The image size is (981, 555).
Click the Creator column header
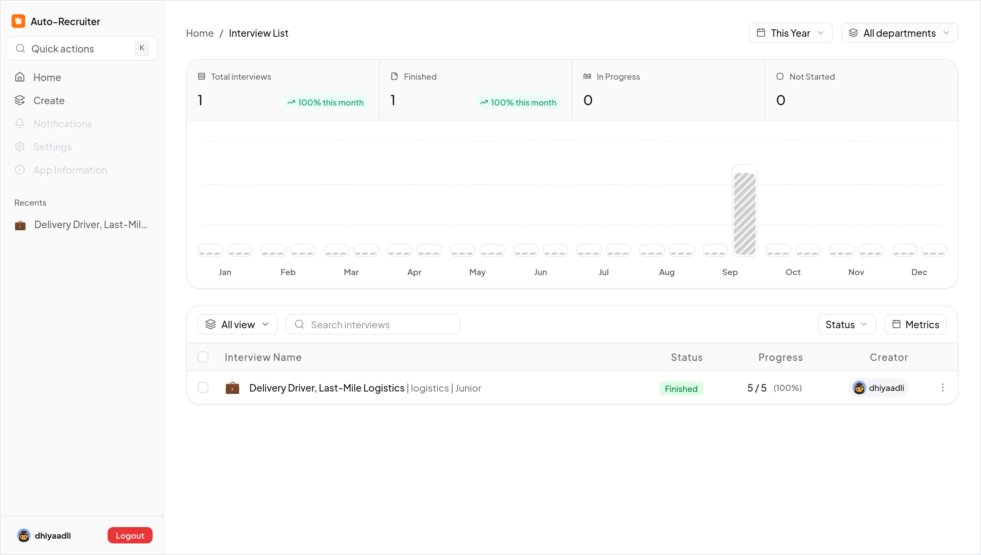[x=889, y=357]
